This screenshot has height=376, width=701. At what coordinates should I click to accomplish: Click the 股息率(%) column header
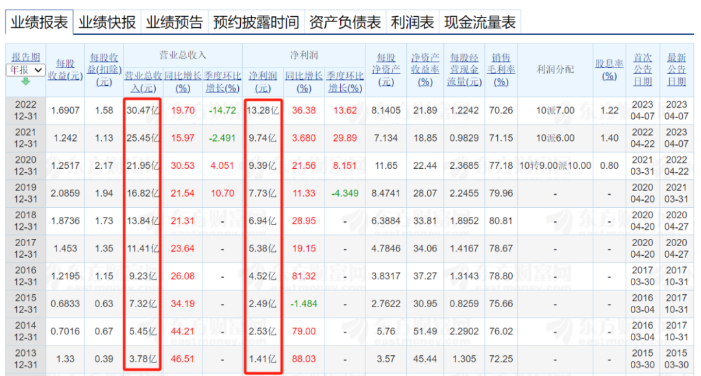609,69
